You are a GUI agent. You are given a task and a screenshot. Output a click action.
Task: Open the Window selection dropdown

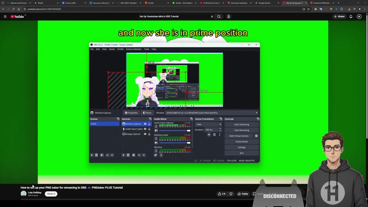(x=212, y=113)
